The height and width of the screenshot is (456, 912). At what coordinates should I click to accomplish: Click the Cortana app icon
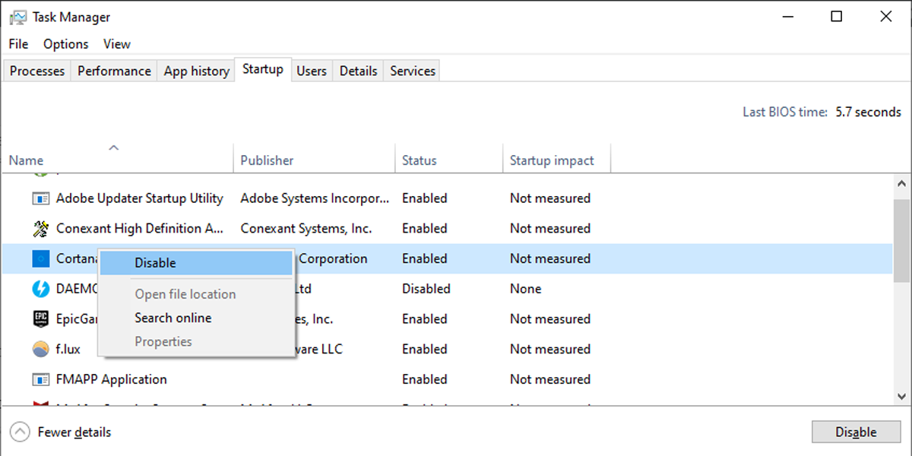click(40, 258)
